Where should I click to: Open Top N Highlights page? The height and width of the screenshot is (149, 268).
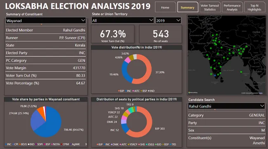[x=254, y=7]
